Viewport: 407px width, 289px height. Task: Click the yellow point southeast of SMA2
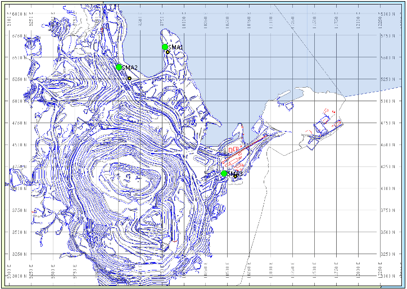point(129,78)
